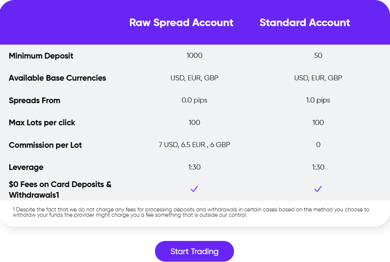Click the Spreads From row label
Screen dimensions: 390x262
click(x=34, y=100)
